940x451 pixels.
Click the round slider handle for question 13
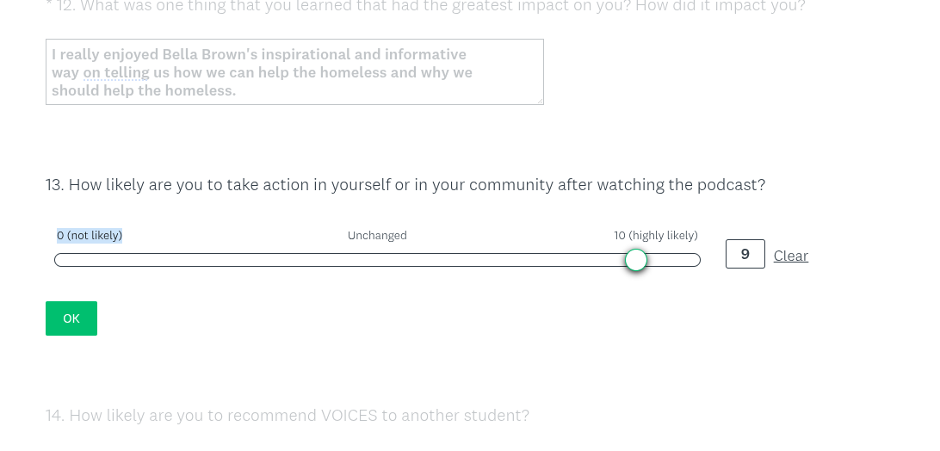pos(636,260)
